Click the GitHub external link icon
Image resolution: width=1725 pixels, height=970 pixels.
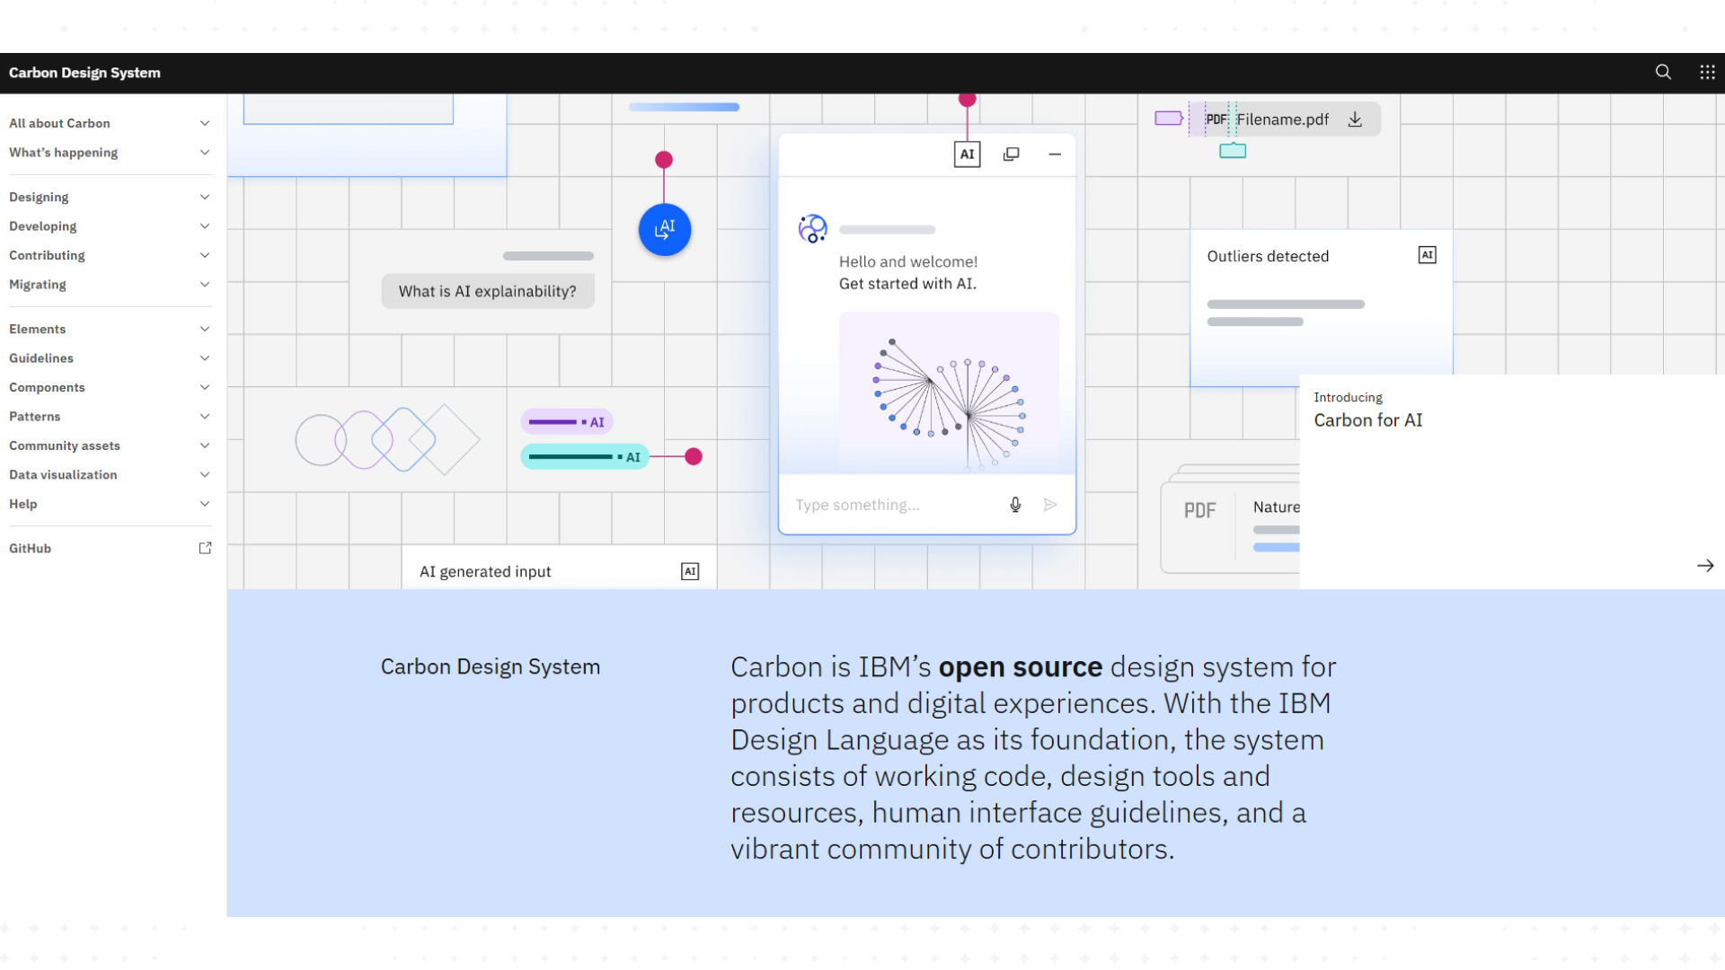coord(205,548)
